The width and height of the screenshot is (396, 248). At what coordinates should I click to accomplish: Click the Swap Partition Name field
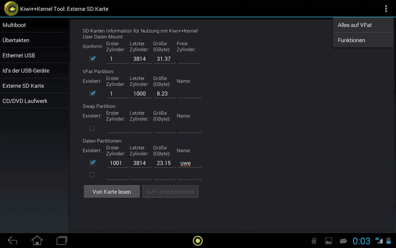(190, 128)
